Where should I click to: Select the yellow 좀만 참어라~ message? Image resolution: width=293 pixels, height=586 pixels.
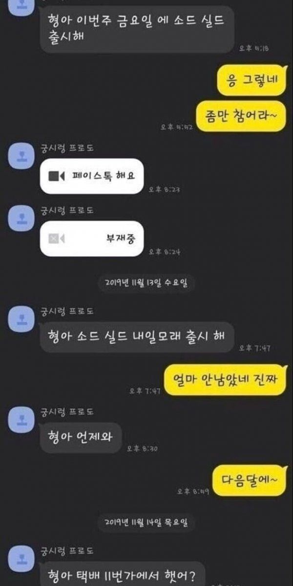tap(241, 116)
